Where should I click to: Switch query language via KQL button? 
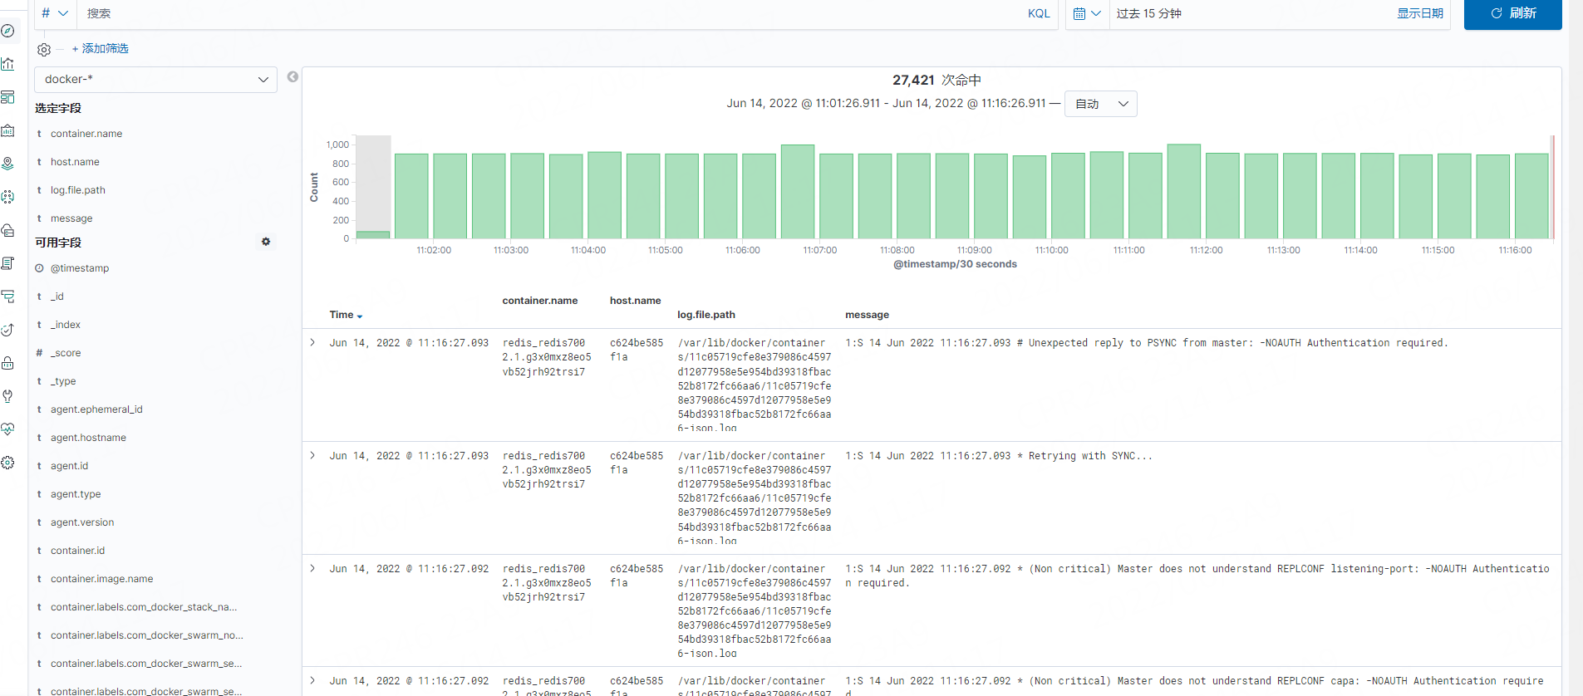tap(1039, 13)
